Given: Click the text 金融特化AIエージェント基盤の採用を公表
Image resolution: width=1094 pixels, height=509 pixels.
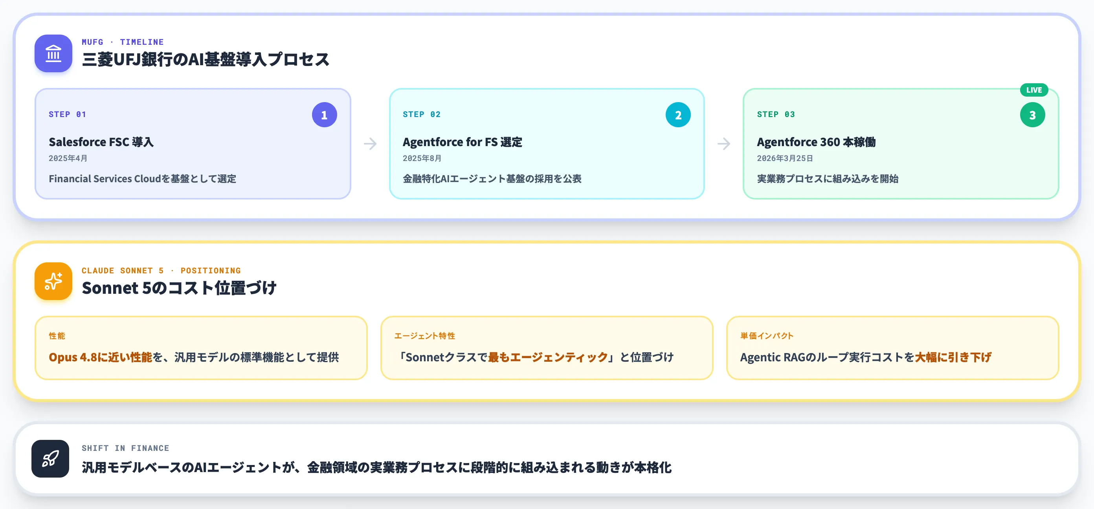Looking at the screenshot, I should (x=492, y=179).
